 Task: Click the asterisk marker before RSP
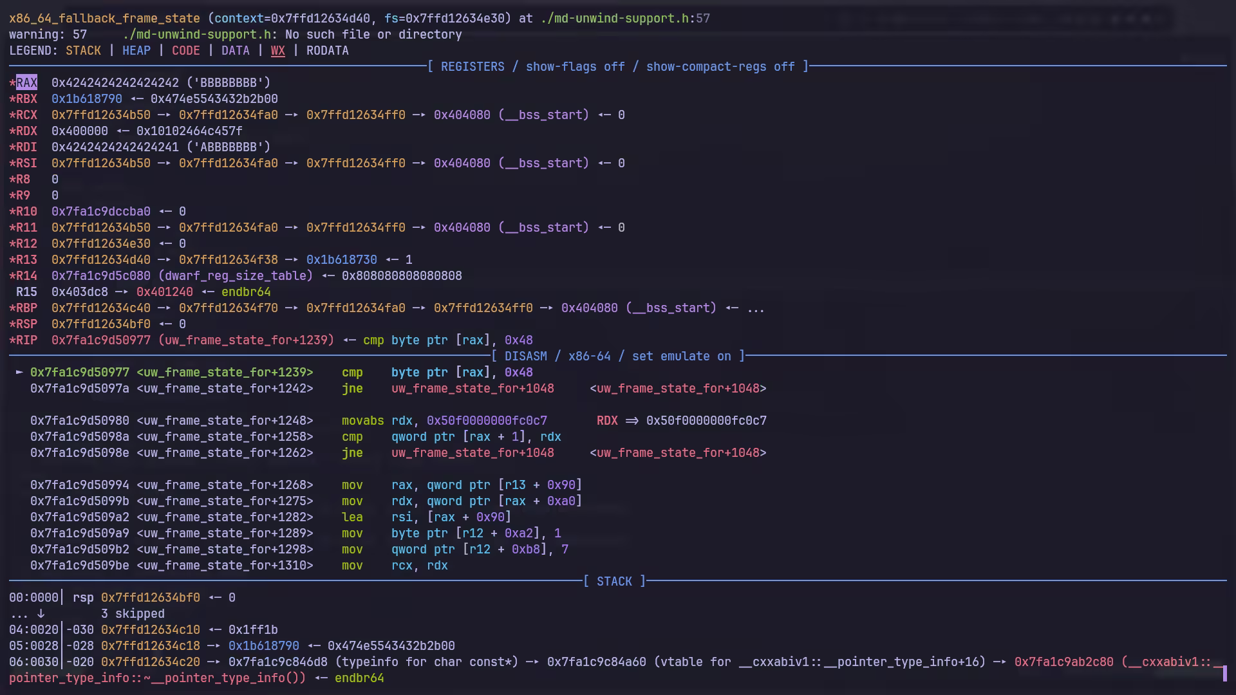12,324
